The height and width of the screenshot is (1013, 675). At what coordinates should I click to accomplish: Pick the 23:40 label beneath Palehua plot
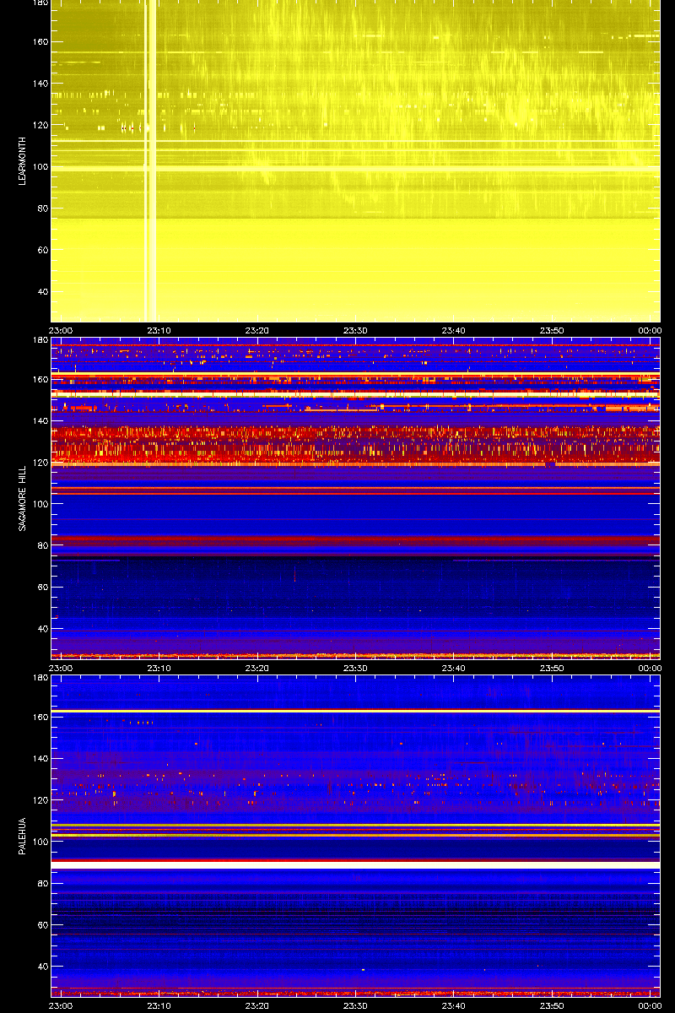click(x=453, y=1006)
